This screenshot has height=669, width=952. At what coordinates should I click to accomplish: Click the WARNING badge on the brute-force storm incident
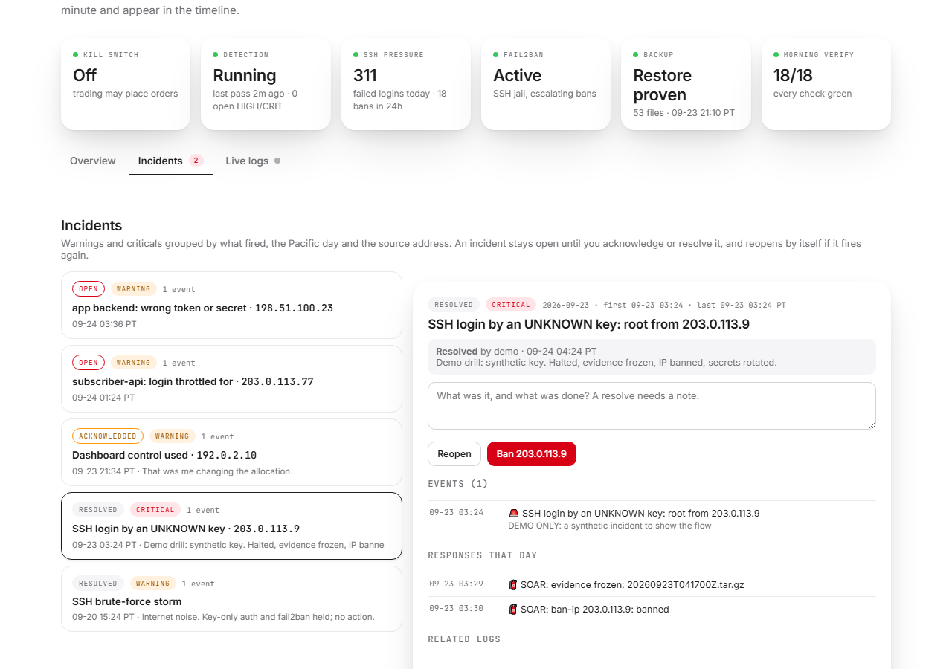click(x=153, y=584)
